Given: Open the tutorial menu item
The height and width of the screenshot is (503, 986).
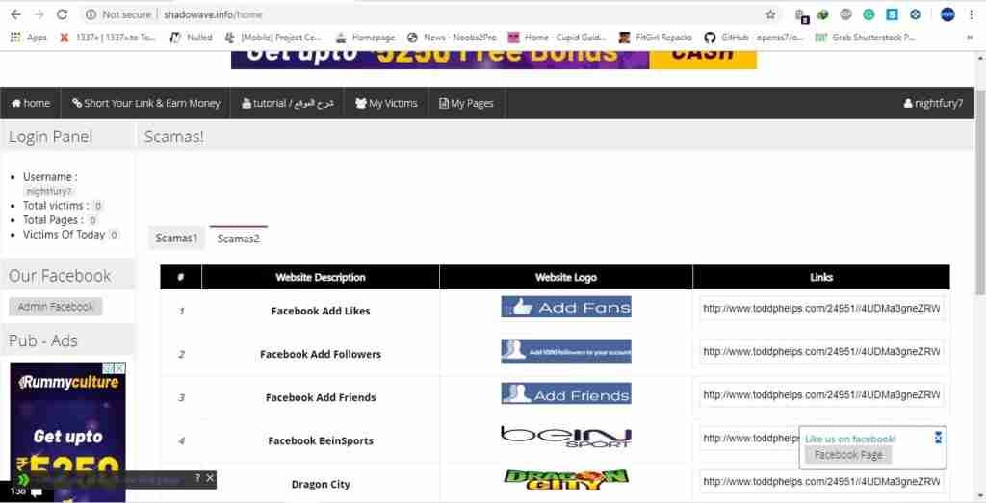Looking at the screenshot, I should [x=287, y=103].
